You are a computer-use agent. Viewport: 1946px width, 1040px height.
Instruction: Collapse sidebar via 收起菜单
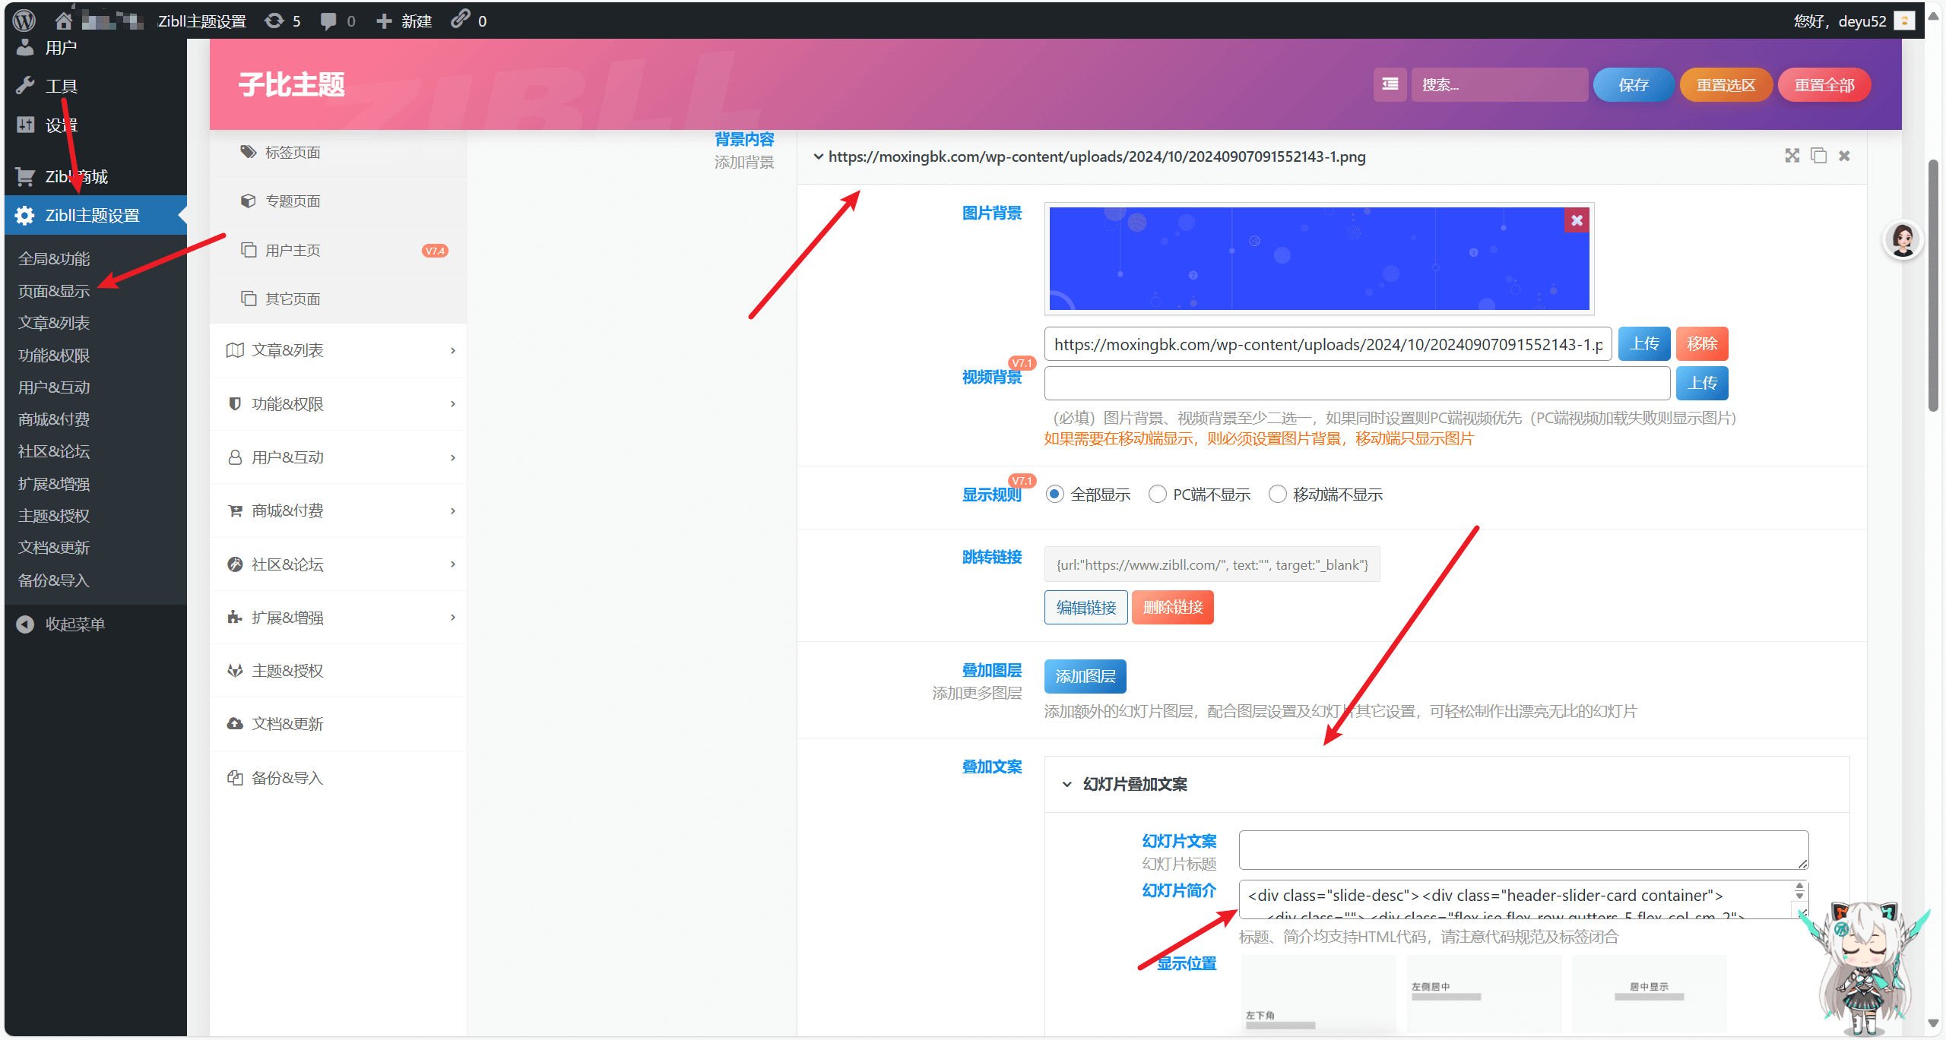click(x=96, y=624)
